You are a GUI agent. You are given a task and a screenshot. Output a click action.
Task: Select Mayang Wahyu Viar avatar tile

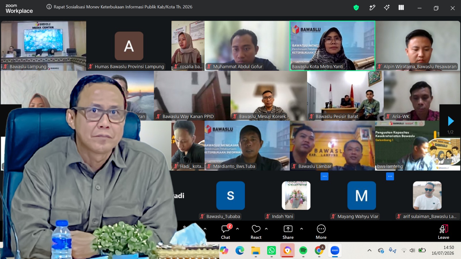click(x=362, y=195)
